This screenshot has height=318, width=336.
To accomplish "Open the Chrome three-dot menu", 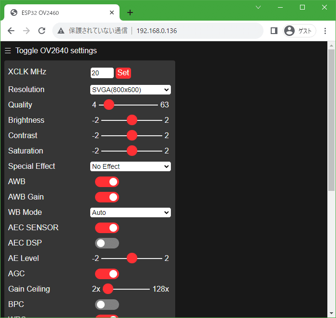I will [325, 31].
